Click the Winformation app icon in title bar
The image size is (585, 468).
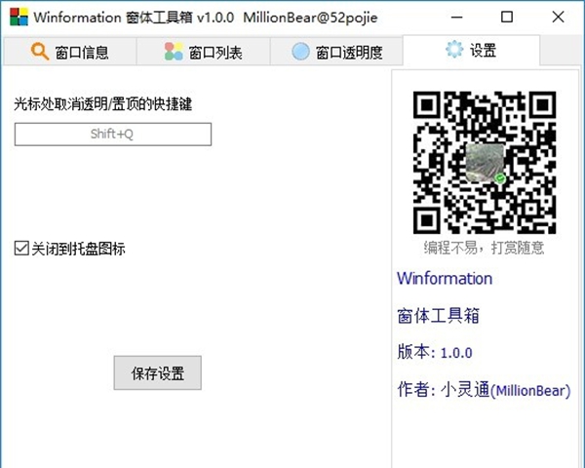(19, 17)
